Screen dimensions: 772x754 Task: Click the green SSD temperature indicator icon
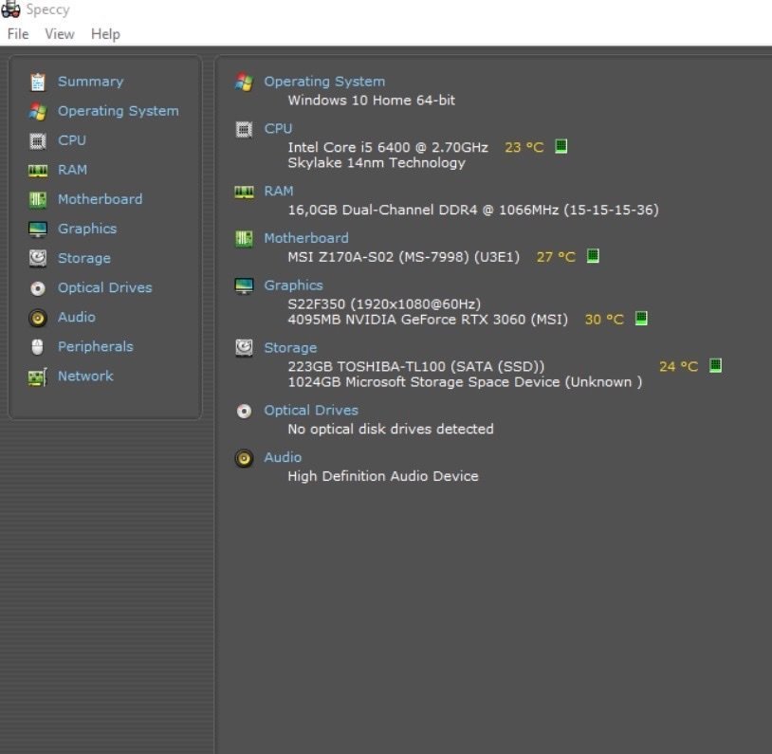coord(715,365)
